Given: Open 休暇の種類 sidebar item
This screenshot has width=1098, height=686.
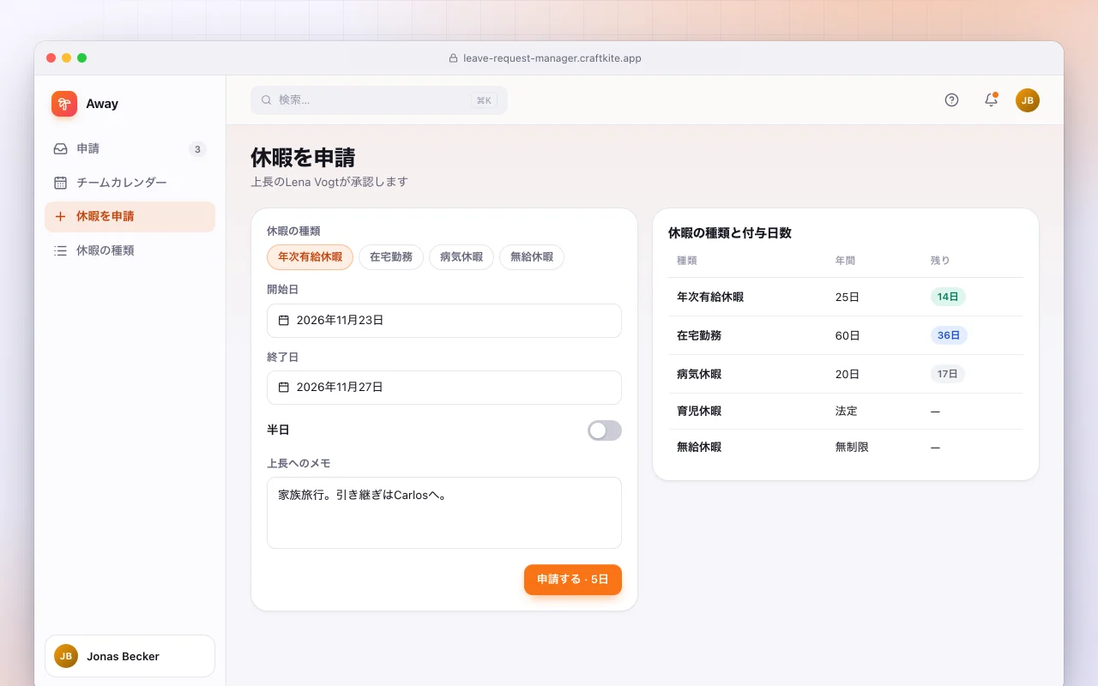Looking at the screenshot, I should tap(130, 251).
